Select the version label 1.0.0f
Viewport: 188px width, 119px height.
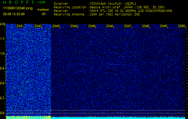[x=41, y=2]
